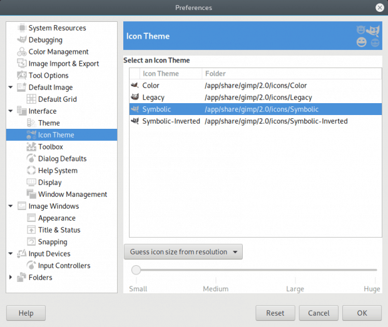Click the Medium size label
Viewport: 388px width, 327px height.
click(215, 289)
